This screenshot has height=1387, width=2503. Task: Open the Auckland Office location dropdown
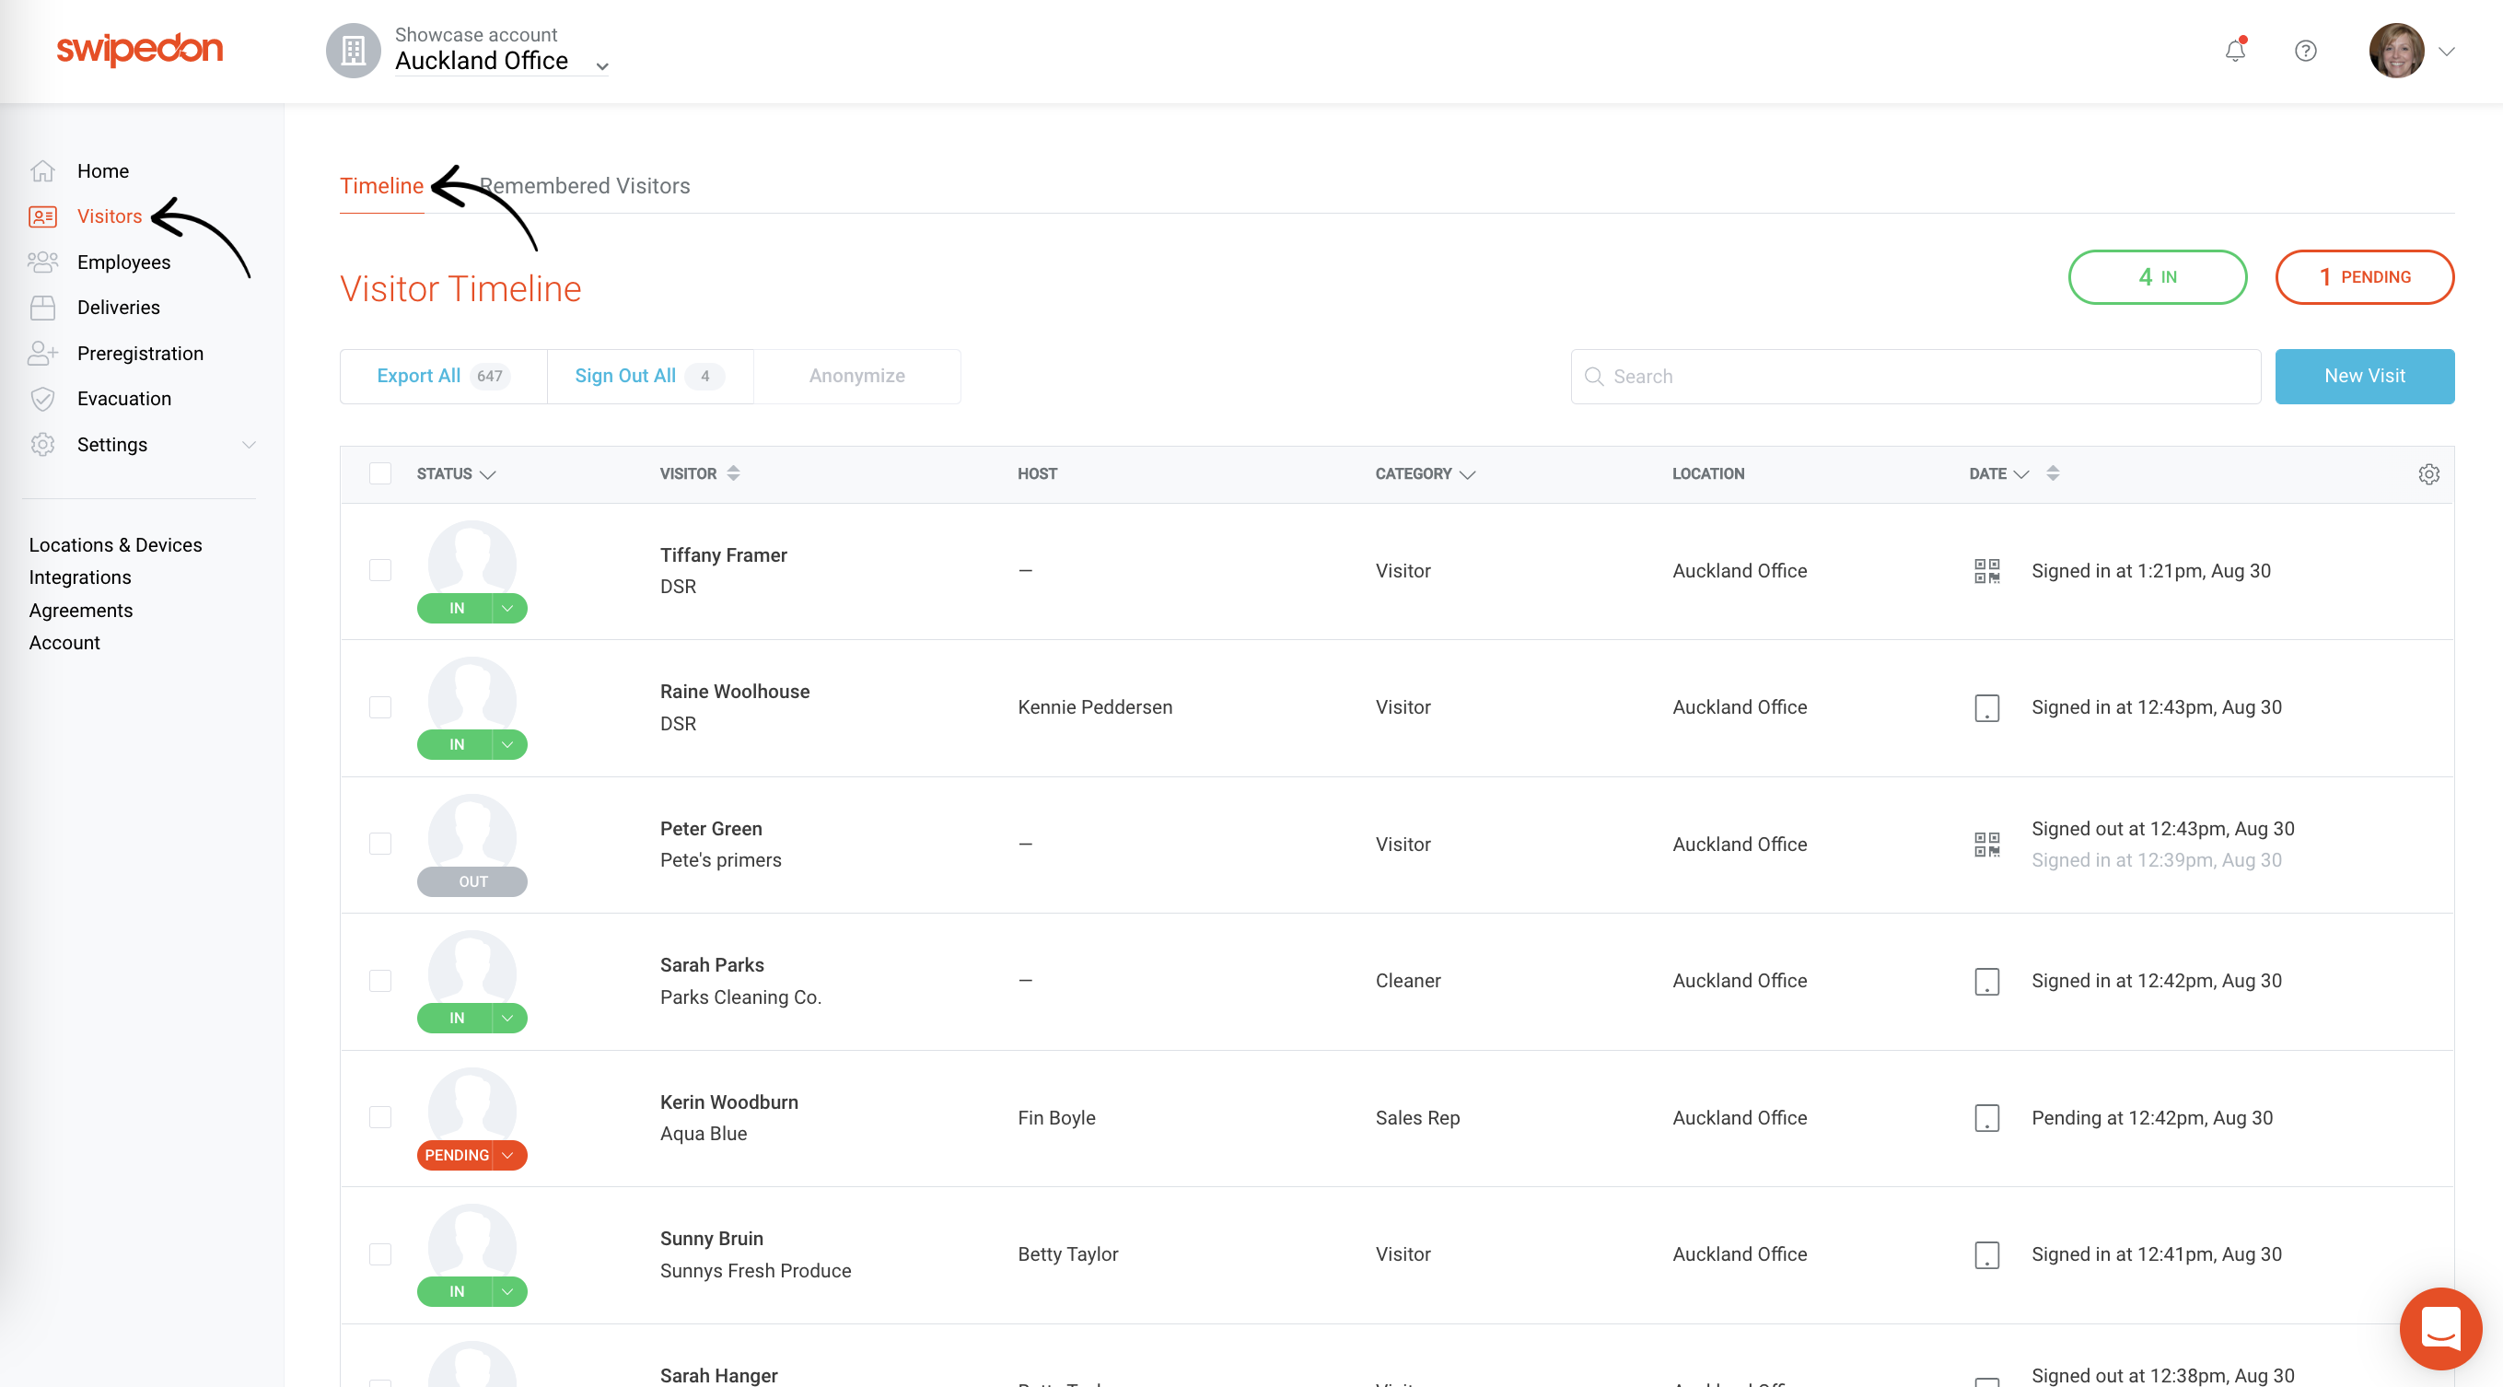501,61
